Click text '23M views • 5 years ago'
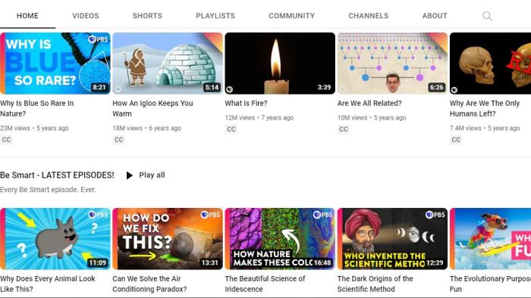 (x=35, y=129)
